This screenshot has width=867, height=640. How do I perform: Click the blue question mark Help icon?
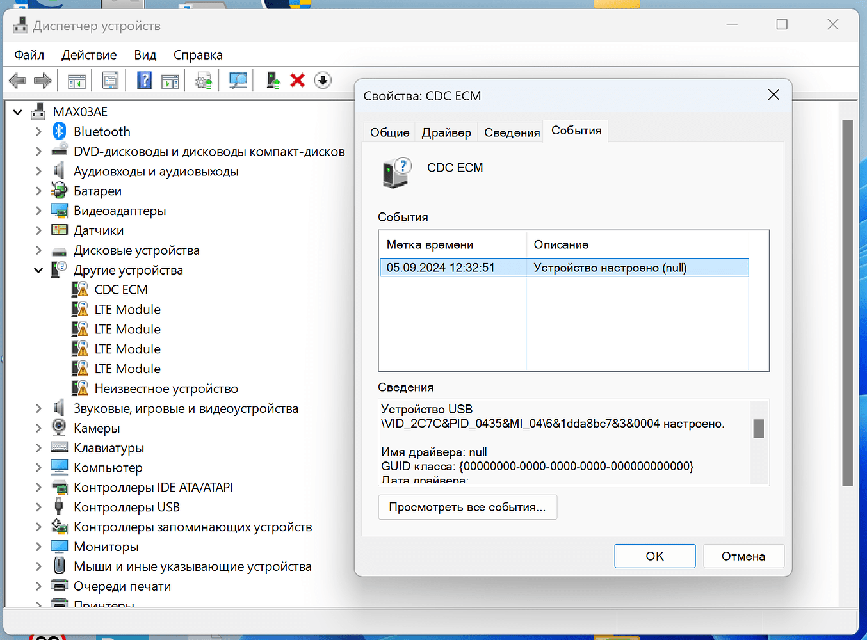(x=145, y=81)
